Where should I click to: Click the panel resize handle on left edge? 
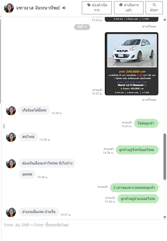pos(4,126)
